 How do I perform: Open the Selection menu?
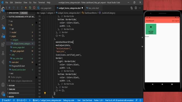click(18, 3)
